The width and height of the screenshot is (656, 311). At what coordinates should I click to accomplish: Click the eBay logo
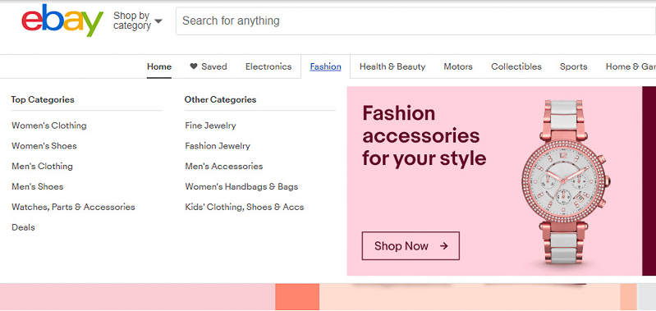pos(62,21)
